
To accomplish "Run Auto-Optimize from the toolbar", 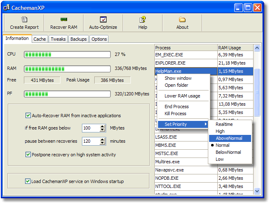I will [103, 20].
